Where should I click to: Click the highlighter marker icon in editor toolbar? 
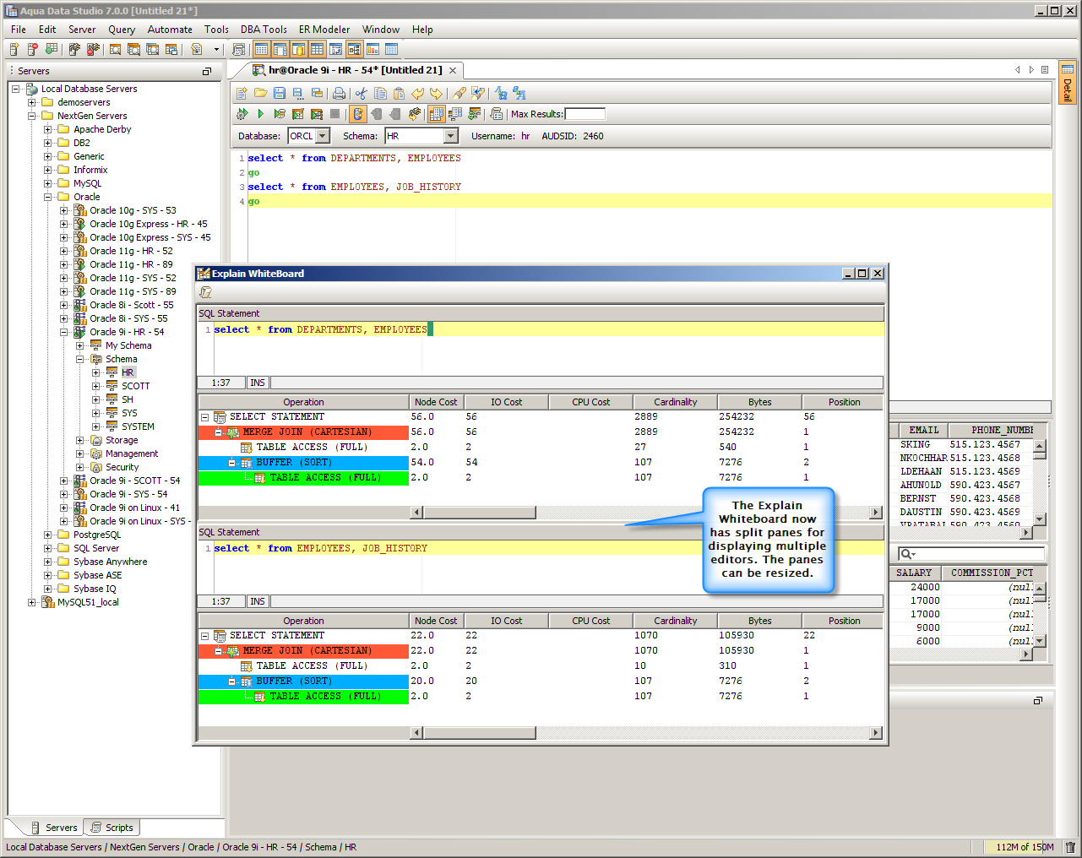click(459, 94)
